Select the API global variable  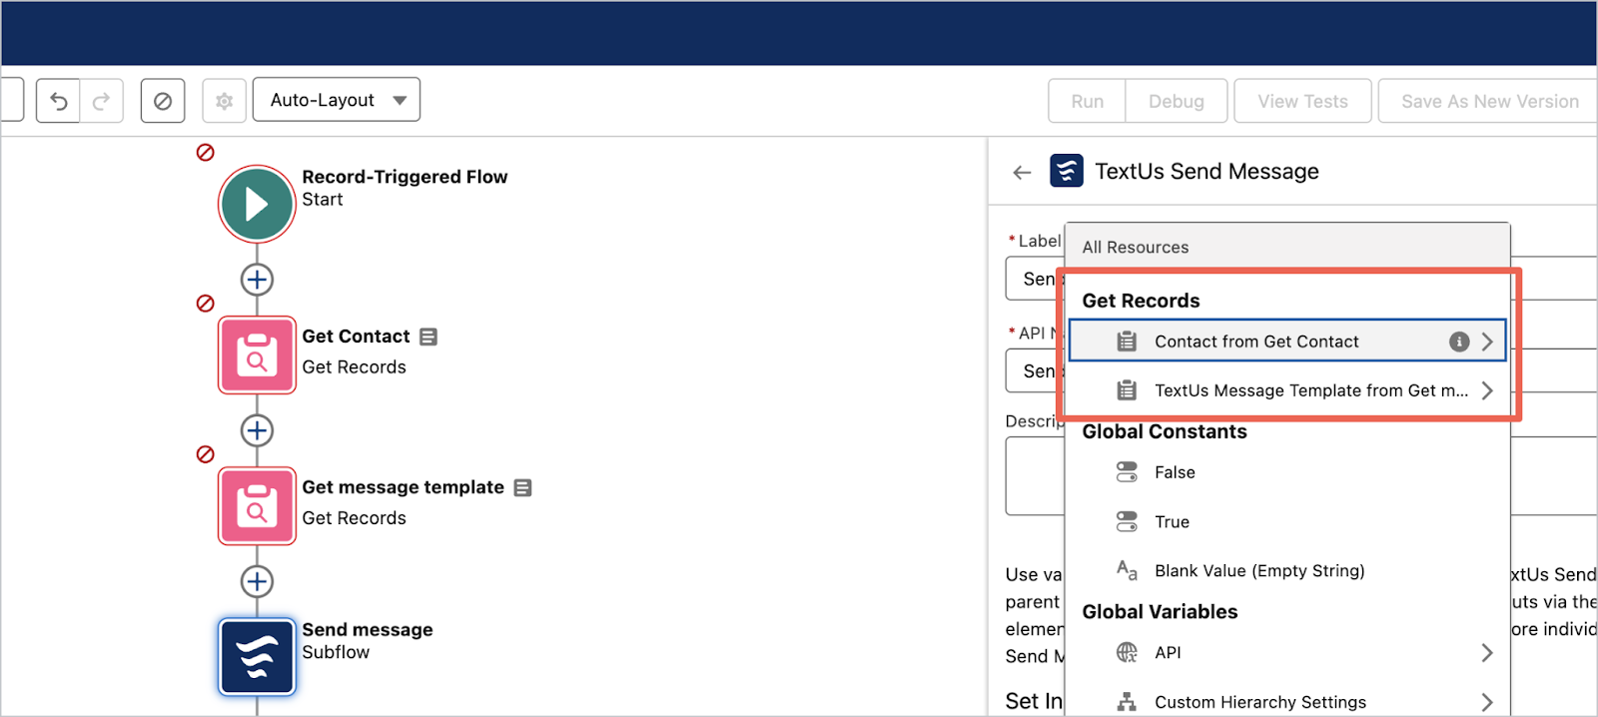point(1286,652)
